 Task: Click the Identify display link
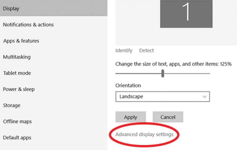pos(124,51)
